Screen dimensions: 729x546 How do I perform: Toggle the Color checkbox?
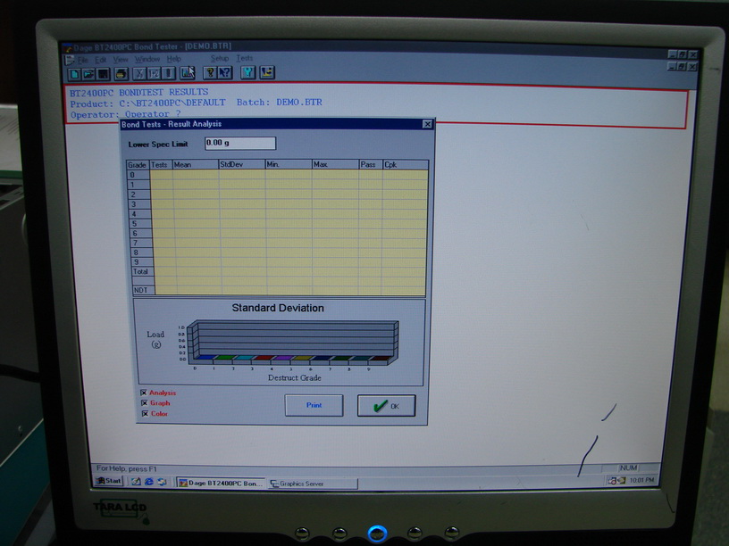[x=145, y=413]
